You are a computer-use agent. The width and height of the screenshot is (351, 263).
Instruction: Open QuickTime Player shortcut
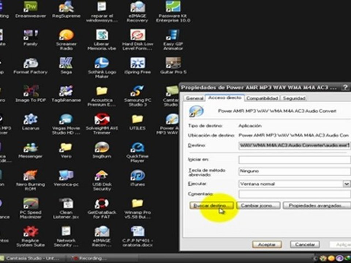pos(137,152)
